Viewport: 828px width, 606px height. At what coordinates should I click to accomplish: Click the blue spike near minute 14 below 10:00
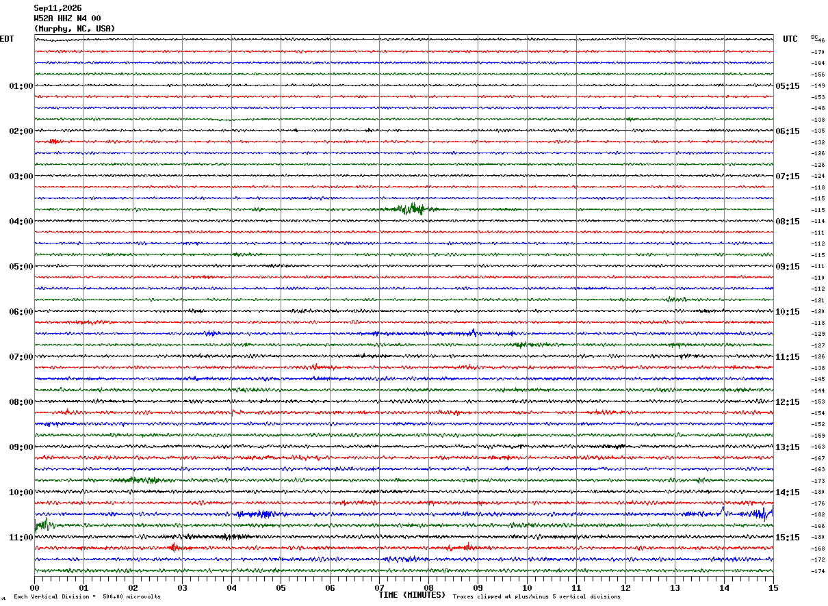pos(723,510)
